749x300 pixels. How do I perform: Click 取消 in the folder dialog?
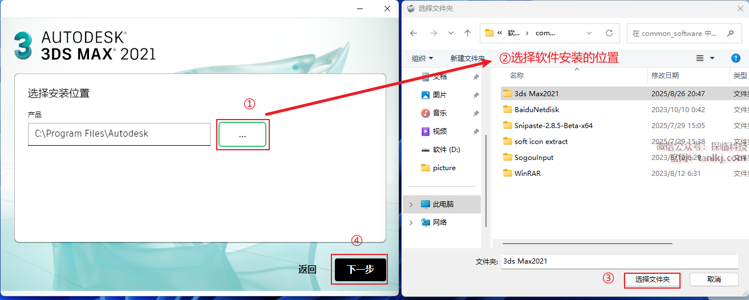coord(714,280)
